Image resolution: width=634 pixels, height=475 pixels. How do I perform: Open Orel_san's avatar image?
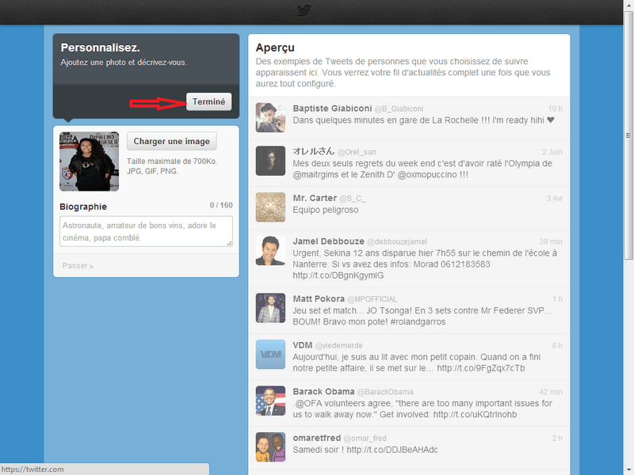click(x=270, y=161)
